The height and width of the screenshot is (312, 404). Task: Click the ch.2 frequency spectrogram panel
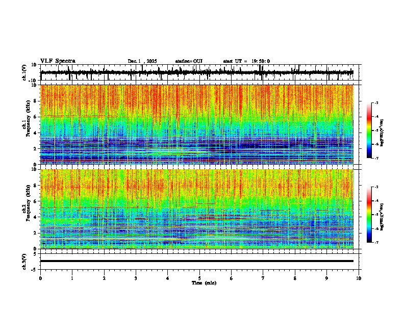point(197,209)
